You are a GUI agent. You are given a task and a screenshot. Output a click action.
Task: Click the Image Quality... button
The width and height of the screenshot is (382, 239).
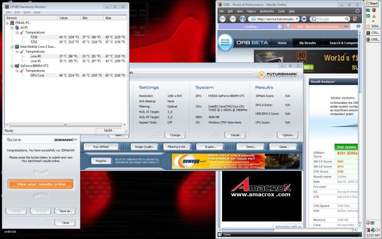145,147
